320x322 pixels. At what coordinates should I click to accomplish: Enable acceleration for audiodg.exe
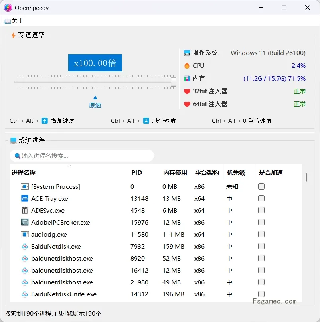261,234
